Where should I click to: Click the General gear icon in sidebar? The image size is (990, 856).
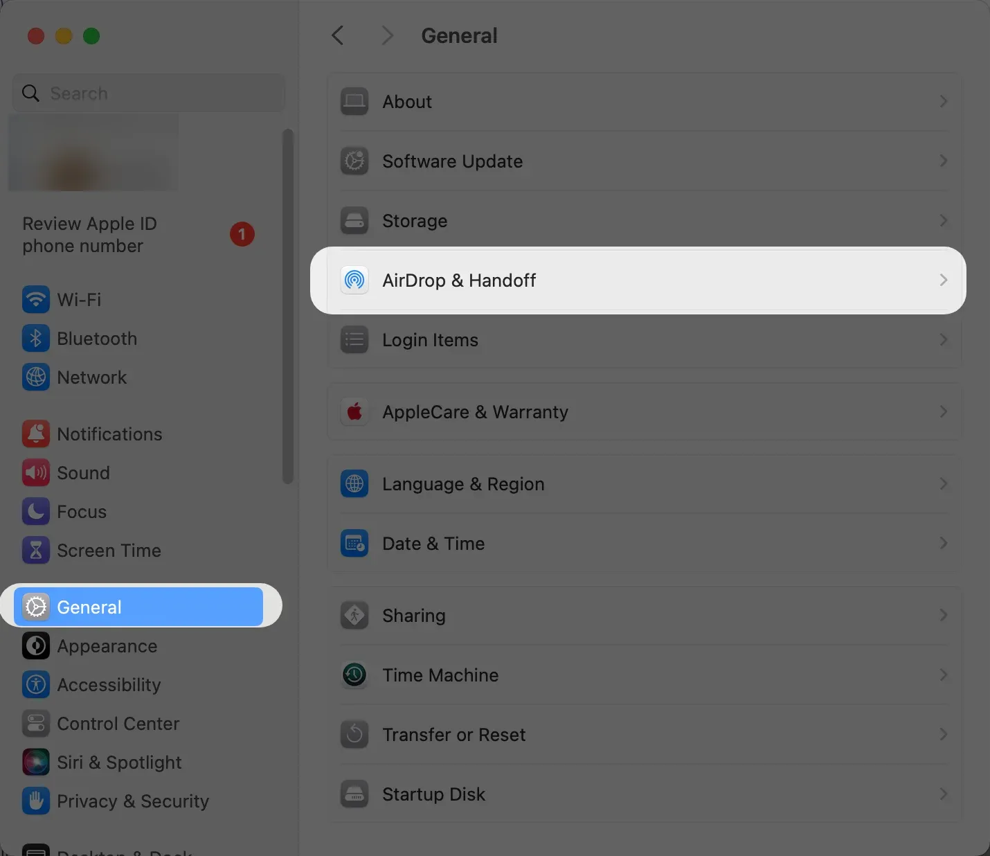[36, 607]
